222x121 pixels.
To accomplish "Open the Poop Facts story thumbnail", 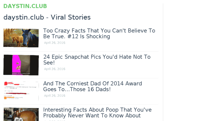I will (x=21, y=114).
